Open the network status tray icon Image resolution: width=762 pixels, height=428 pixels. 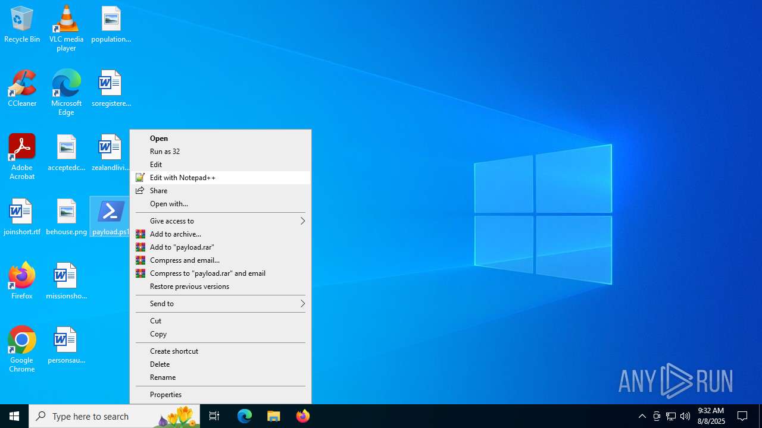(671, 416)
